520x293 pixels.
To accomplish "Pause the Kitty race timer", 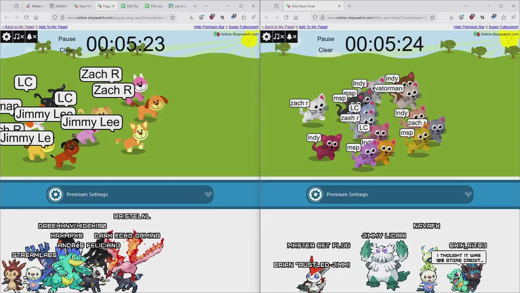I will [x=326, y=39].
